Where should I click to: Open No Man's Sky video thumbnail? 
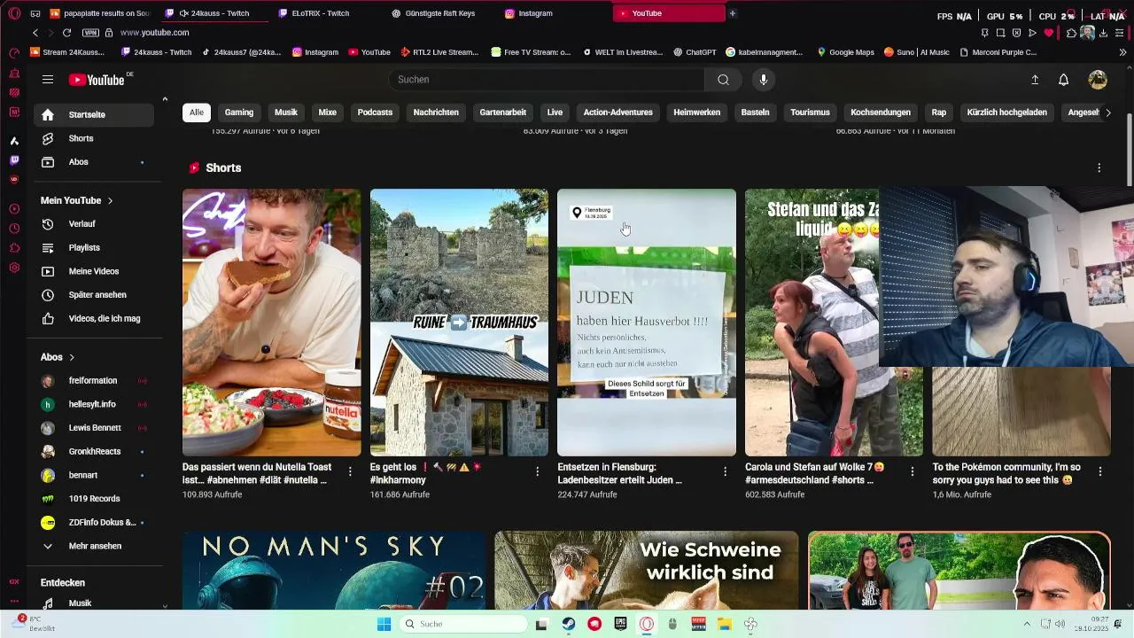coord(334,571)
